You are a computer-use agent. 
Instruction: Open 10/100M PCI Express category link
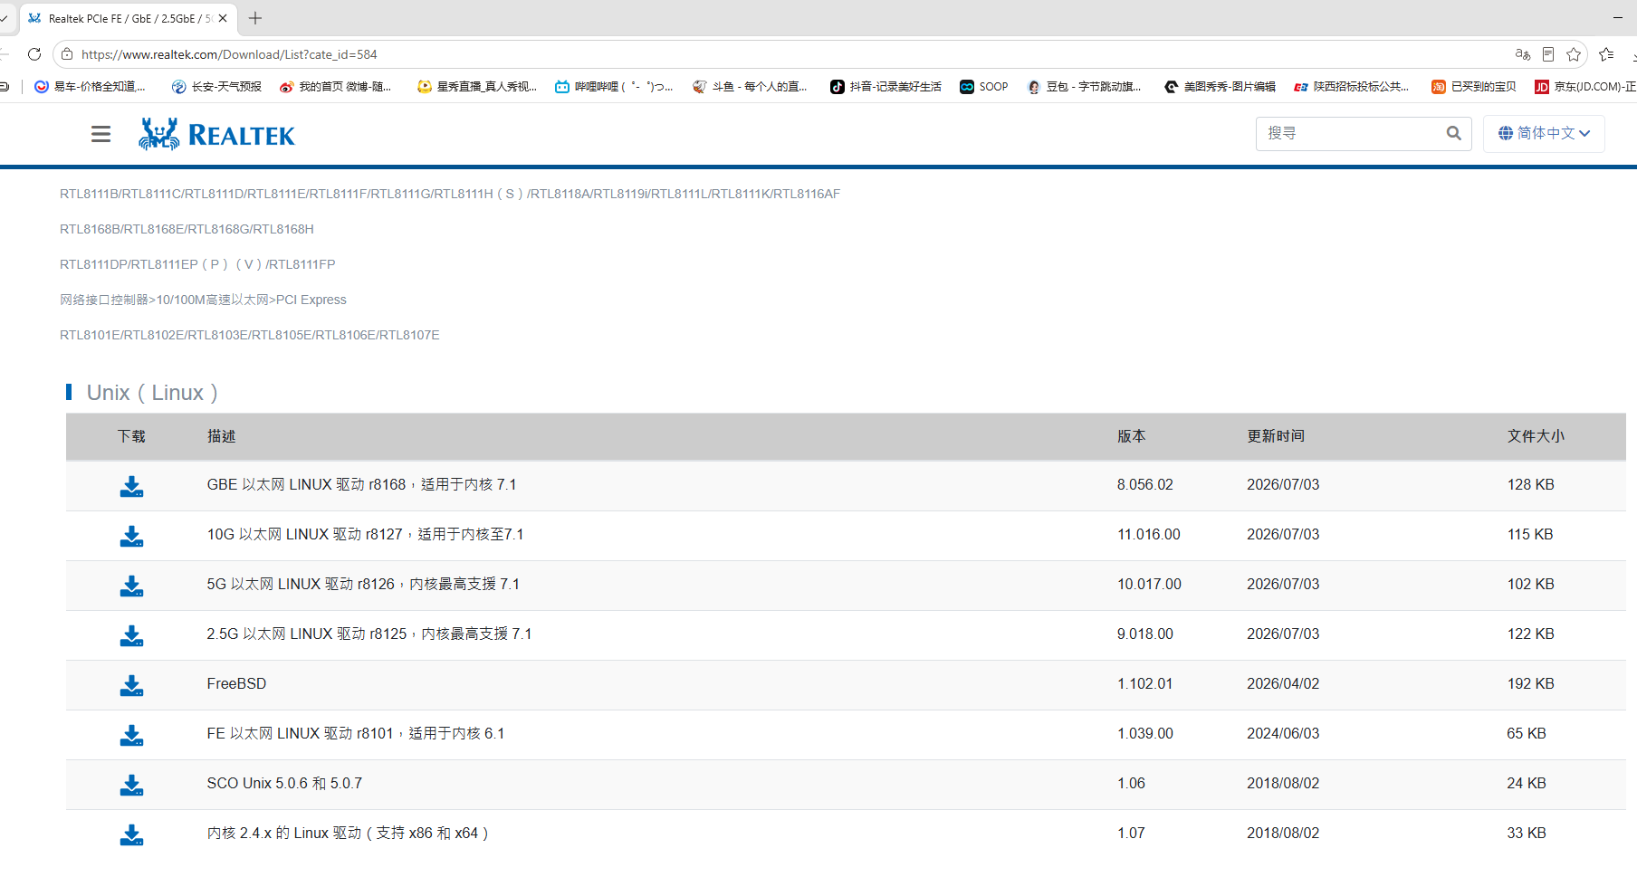pos(203,300)
